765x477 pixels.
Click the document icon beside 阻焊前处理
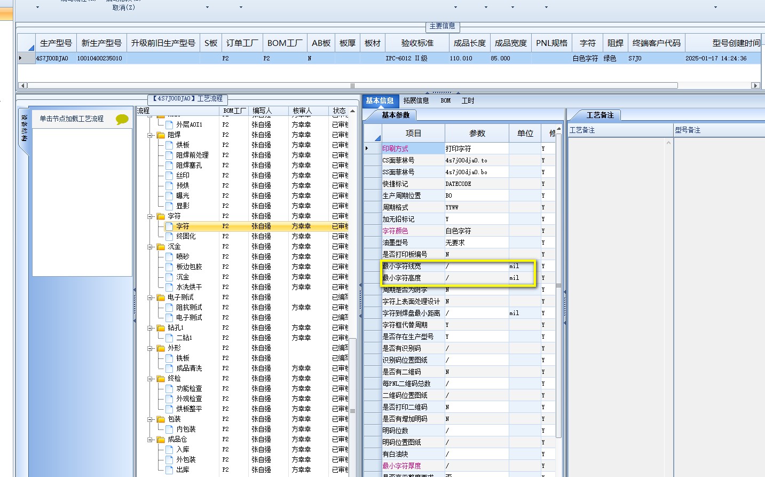[169, 155]
